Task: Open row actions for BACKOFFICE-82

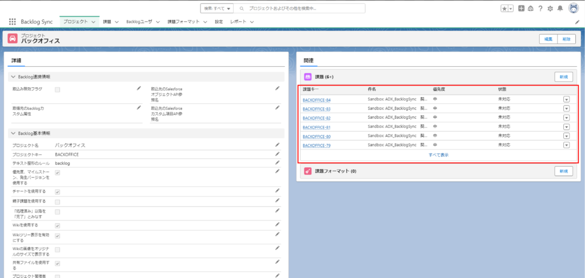Action: [566, 118]
